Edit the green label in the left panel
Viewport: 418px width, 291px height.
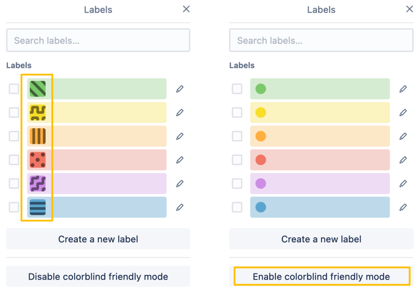tap(180, 89)
